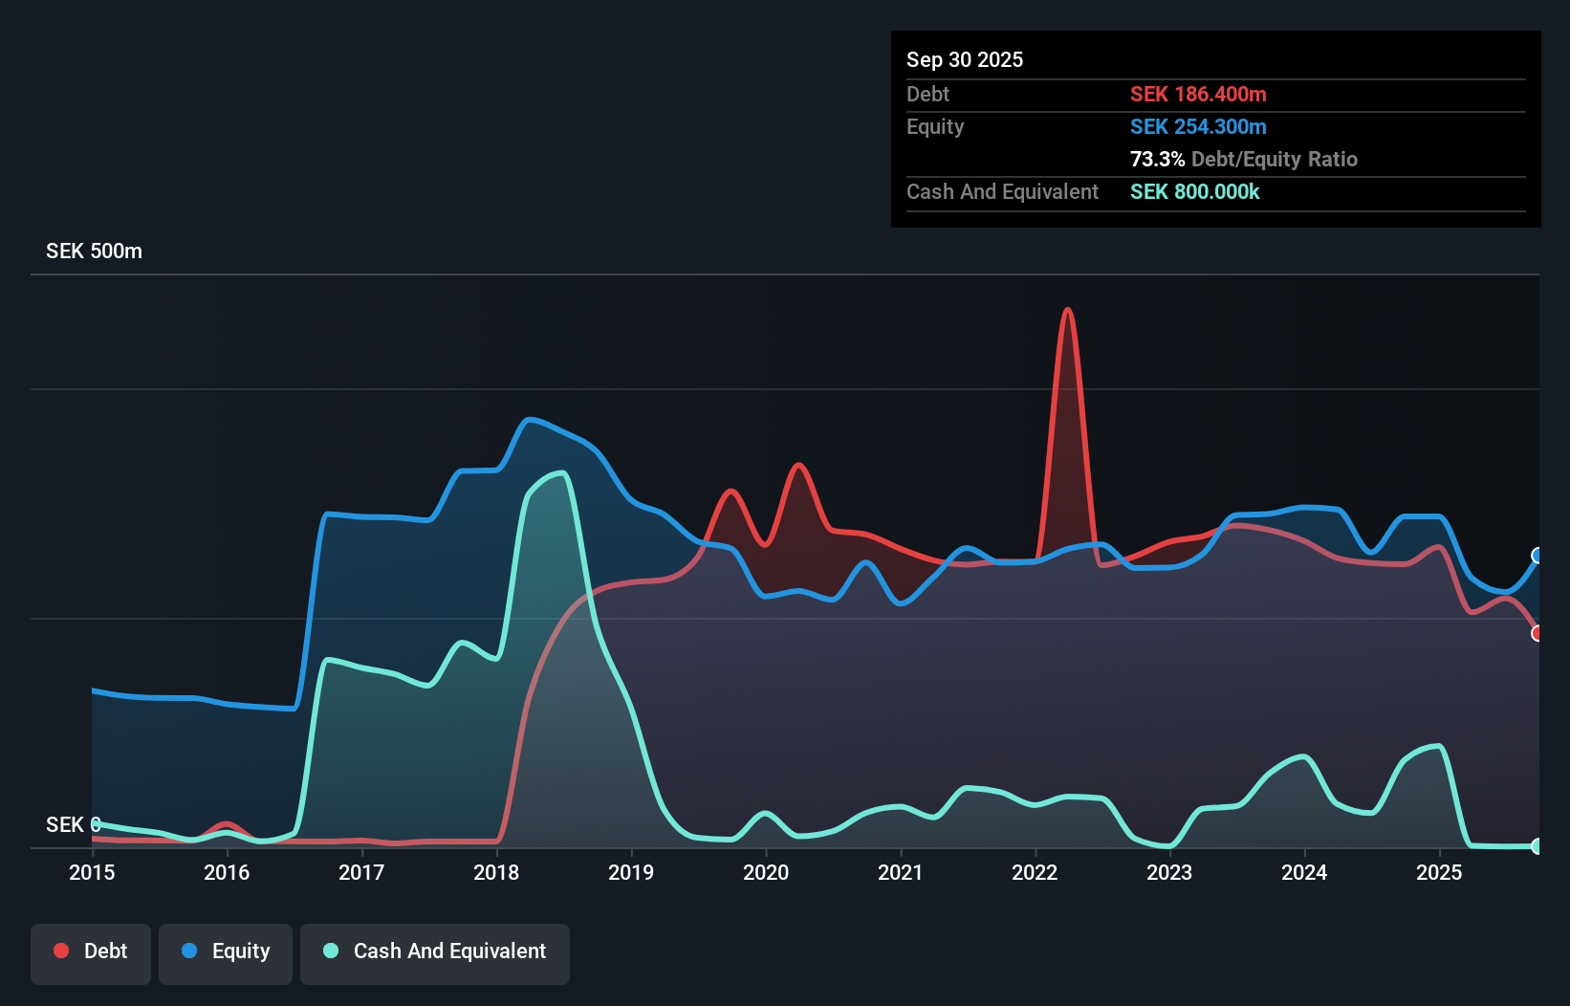
Task: Open the SEK 254.300m Equity value link
Action: (1198, 126)
